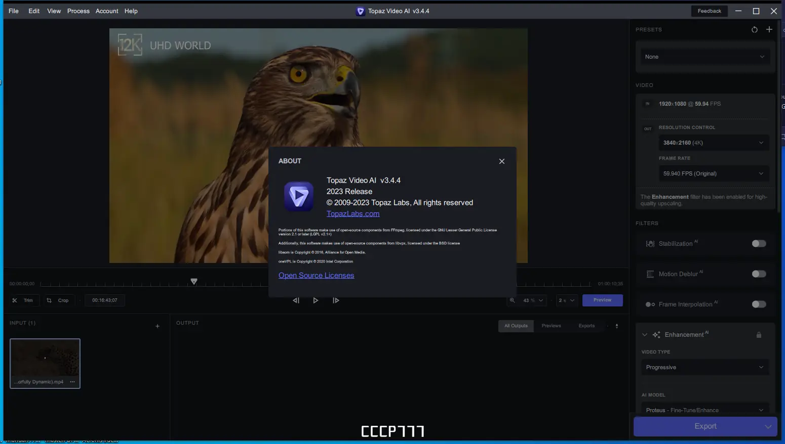Open the frame rate dropdown
The image size is (785, 444).
[713, 173]
